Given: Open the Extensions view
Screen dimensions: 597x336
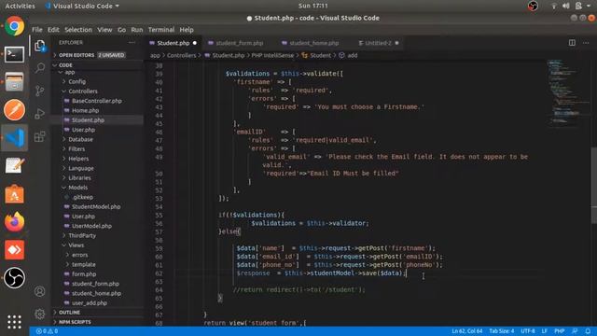Looking at the screenshot, I should click(x=39, y=136).
